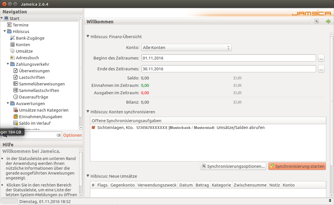
Task: Click the Sammelüberweisungen icon
Action: [x=16, y=84]
